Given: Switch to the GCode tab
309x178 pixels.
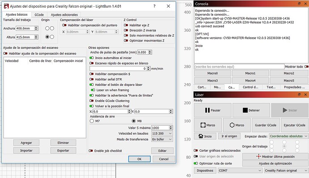Looking at the screenshot, I should point(39,15).
